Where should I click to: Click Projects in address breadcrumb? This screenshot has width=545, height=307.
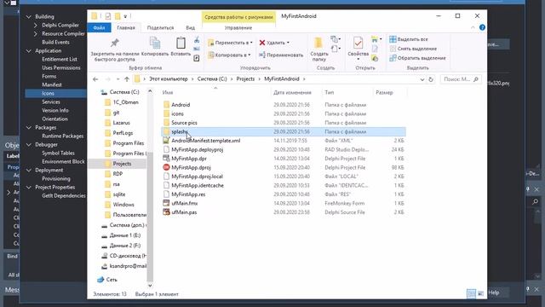[245, 79]
